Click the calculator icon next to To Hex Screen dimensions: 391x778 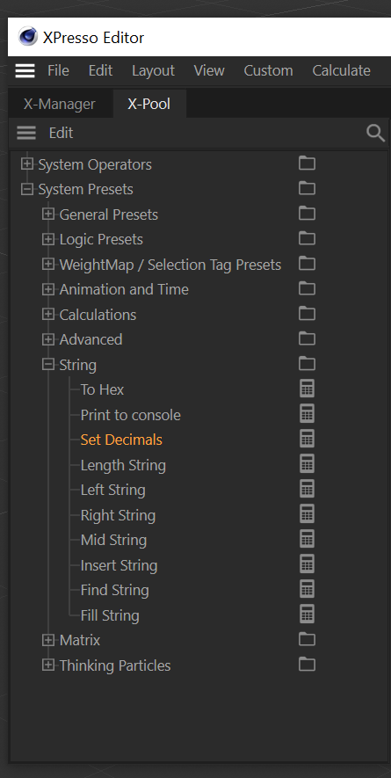308,389
